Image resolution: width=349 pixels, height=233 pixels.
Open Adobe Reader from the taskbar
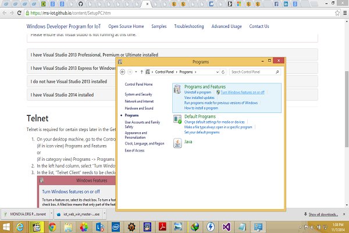tap(162, 227)
